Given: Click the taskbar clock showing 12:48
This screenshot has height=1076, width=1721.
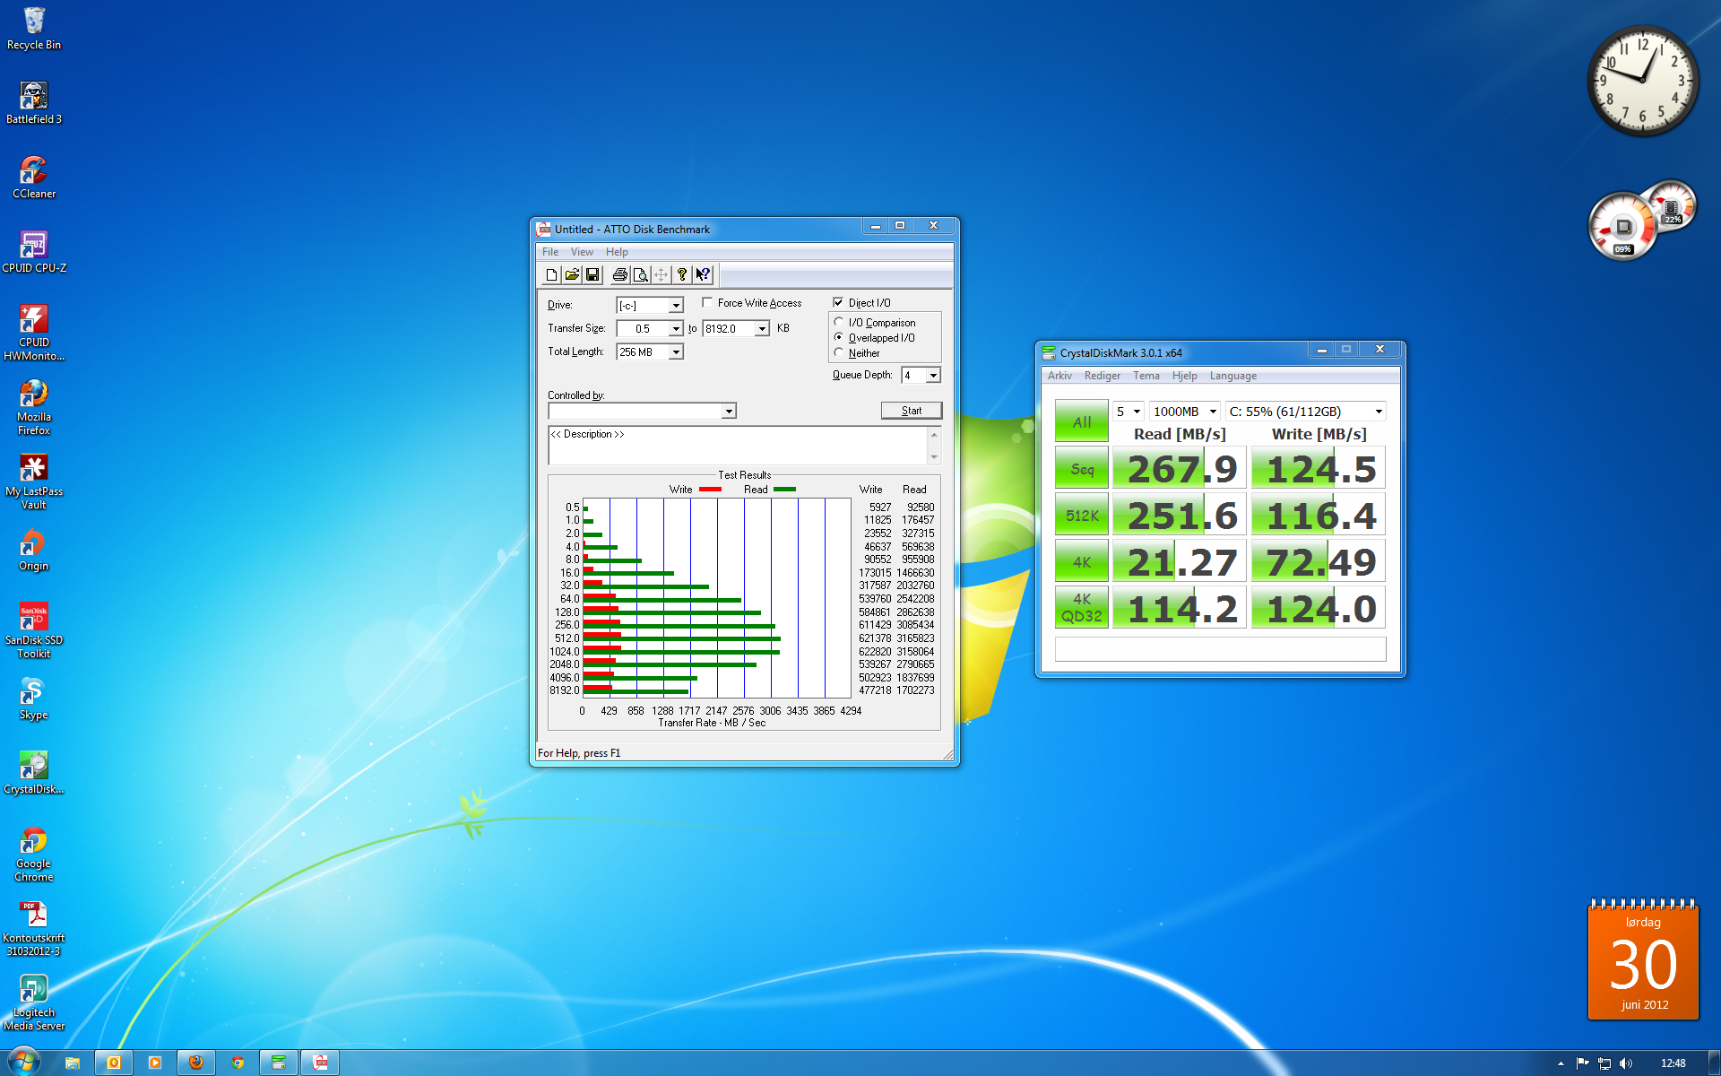Looking at the screenshot, I should pyautogui.click(x=1673, y=1063).
